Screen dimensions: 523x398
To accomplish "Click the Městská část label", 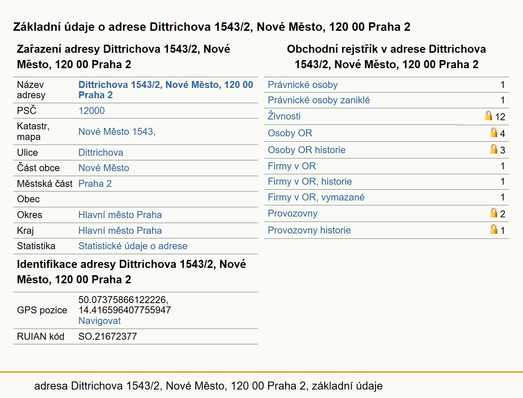I will pos(45,184).
